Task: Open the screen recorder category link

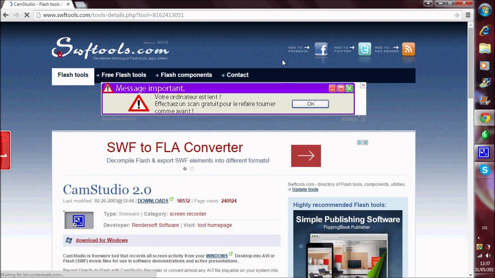Action: (x=188, y=214)
